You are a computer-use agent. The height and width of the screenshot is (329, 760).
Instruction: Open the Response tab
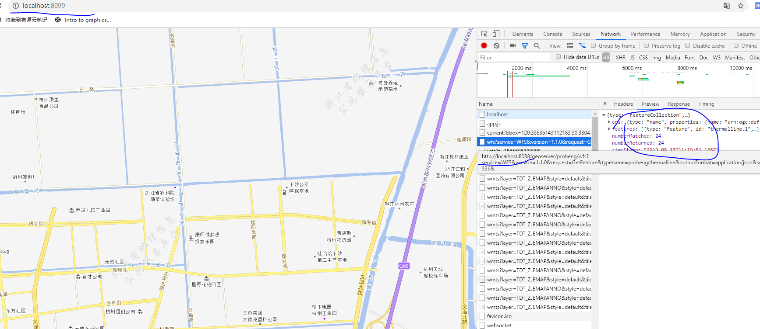pyautogui.click(x=679, y=104)
